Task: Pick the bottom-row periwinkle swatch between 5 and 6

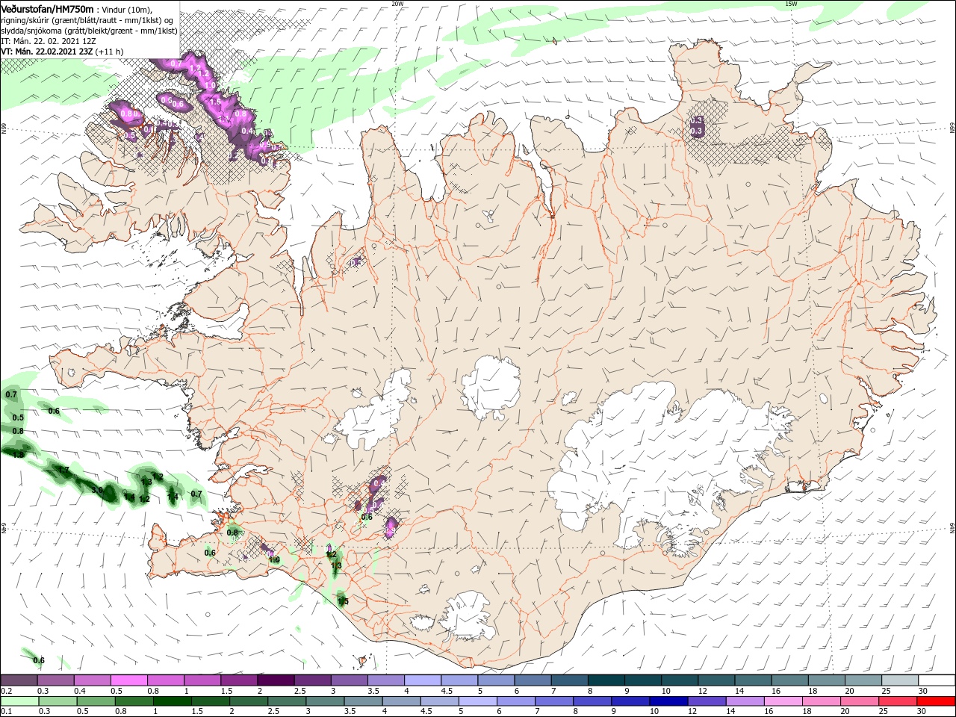Action: pos(478,701)
